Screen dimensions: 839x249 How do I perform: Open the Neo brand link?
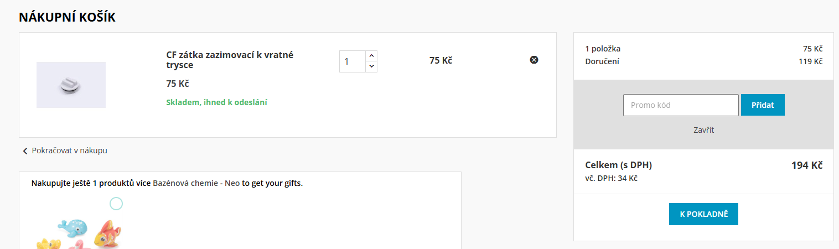click(x=232, y=183)
